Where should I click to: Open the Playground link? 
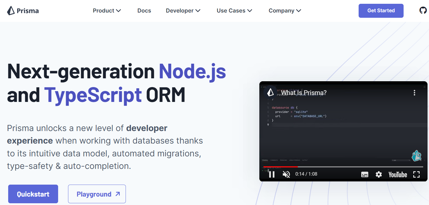(x=97, y=194)
